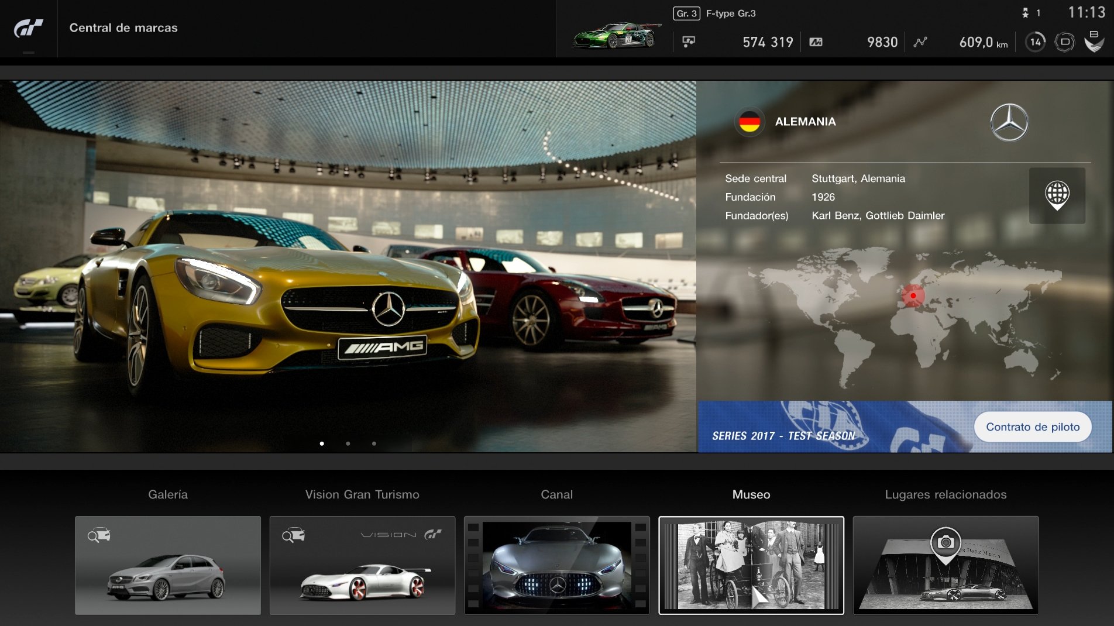Click the mileage points icon beside 9830
Viewport: 1114px width, 626px height.
click(817, 42)
